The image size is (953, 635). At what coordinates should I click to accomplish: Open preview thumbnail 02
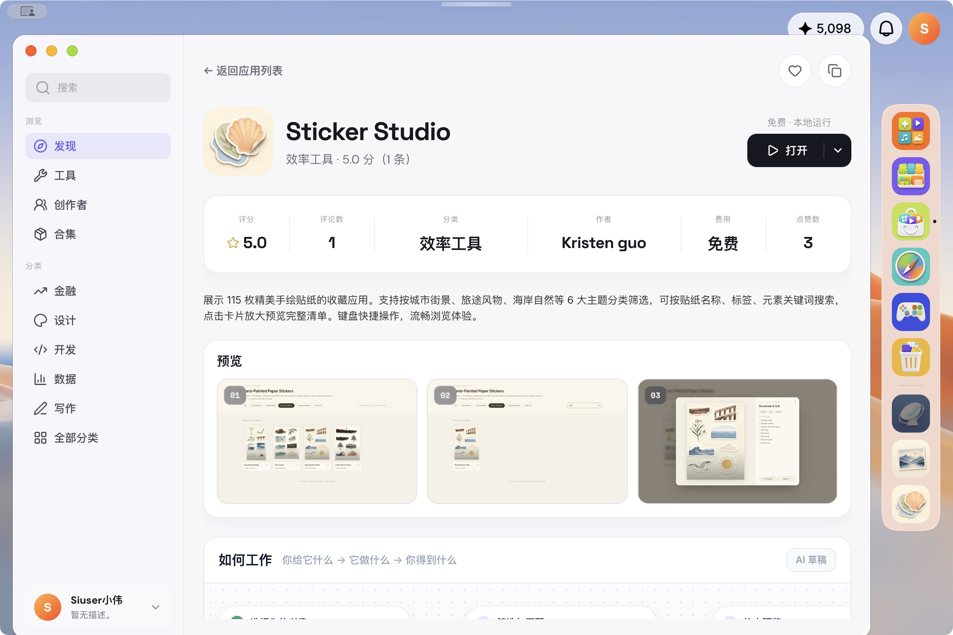click(527, 441)
